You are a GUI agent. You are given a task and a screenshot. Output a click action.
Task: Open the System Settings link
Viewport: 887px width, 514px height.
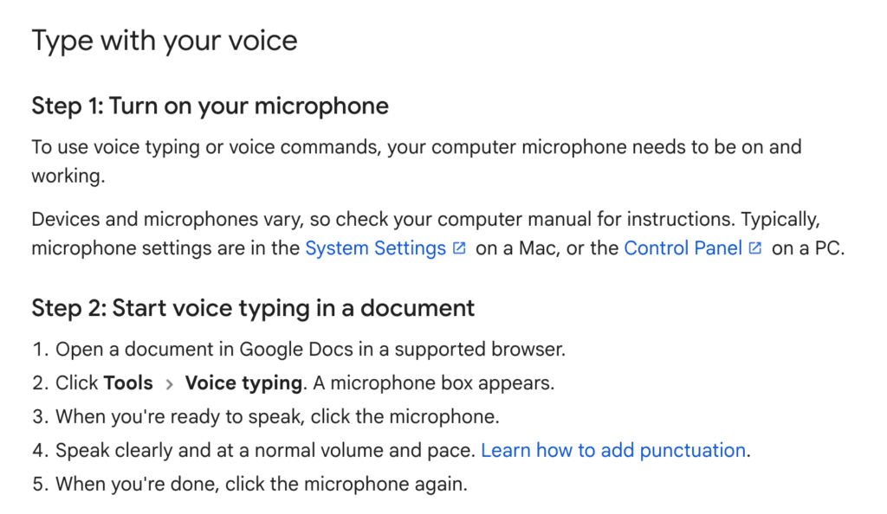[x=375, y=248]
